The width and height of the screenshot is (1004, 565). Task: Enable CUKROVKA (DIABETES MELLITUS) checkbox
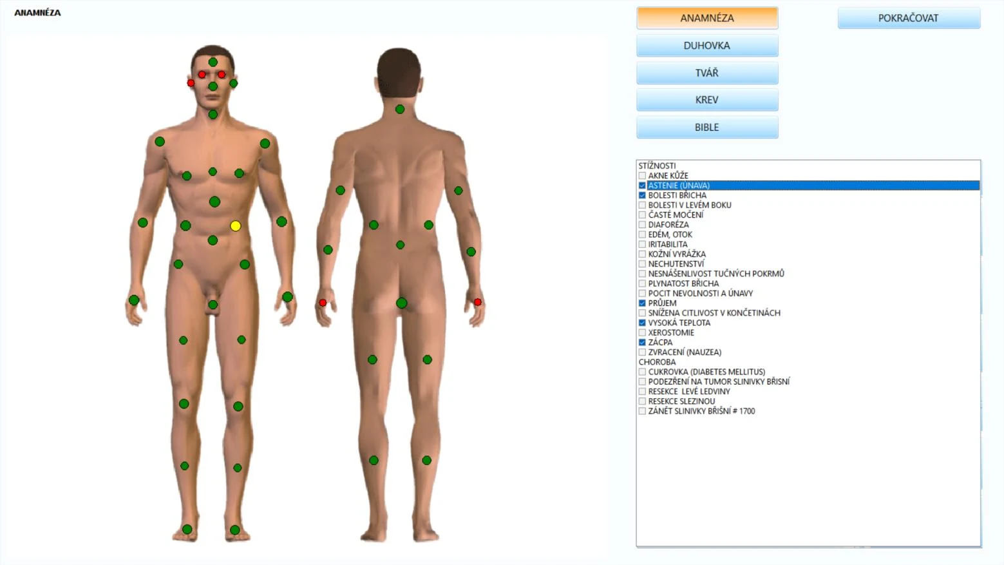coord(642,372)
